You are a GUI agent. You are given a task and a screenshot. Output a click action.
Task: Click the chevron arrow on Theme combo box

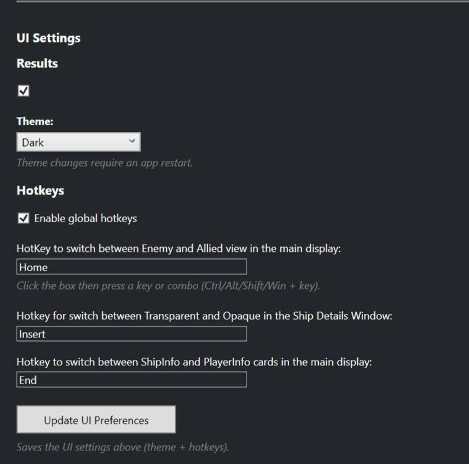(x=131, y=141)
